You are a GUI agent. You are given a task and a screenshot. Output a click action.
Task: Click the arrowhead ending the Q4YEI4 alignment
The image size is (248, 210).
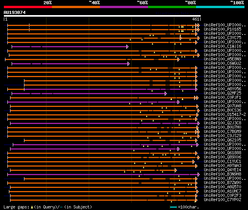point(176,170)
